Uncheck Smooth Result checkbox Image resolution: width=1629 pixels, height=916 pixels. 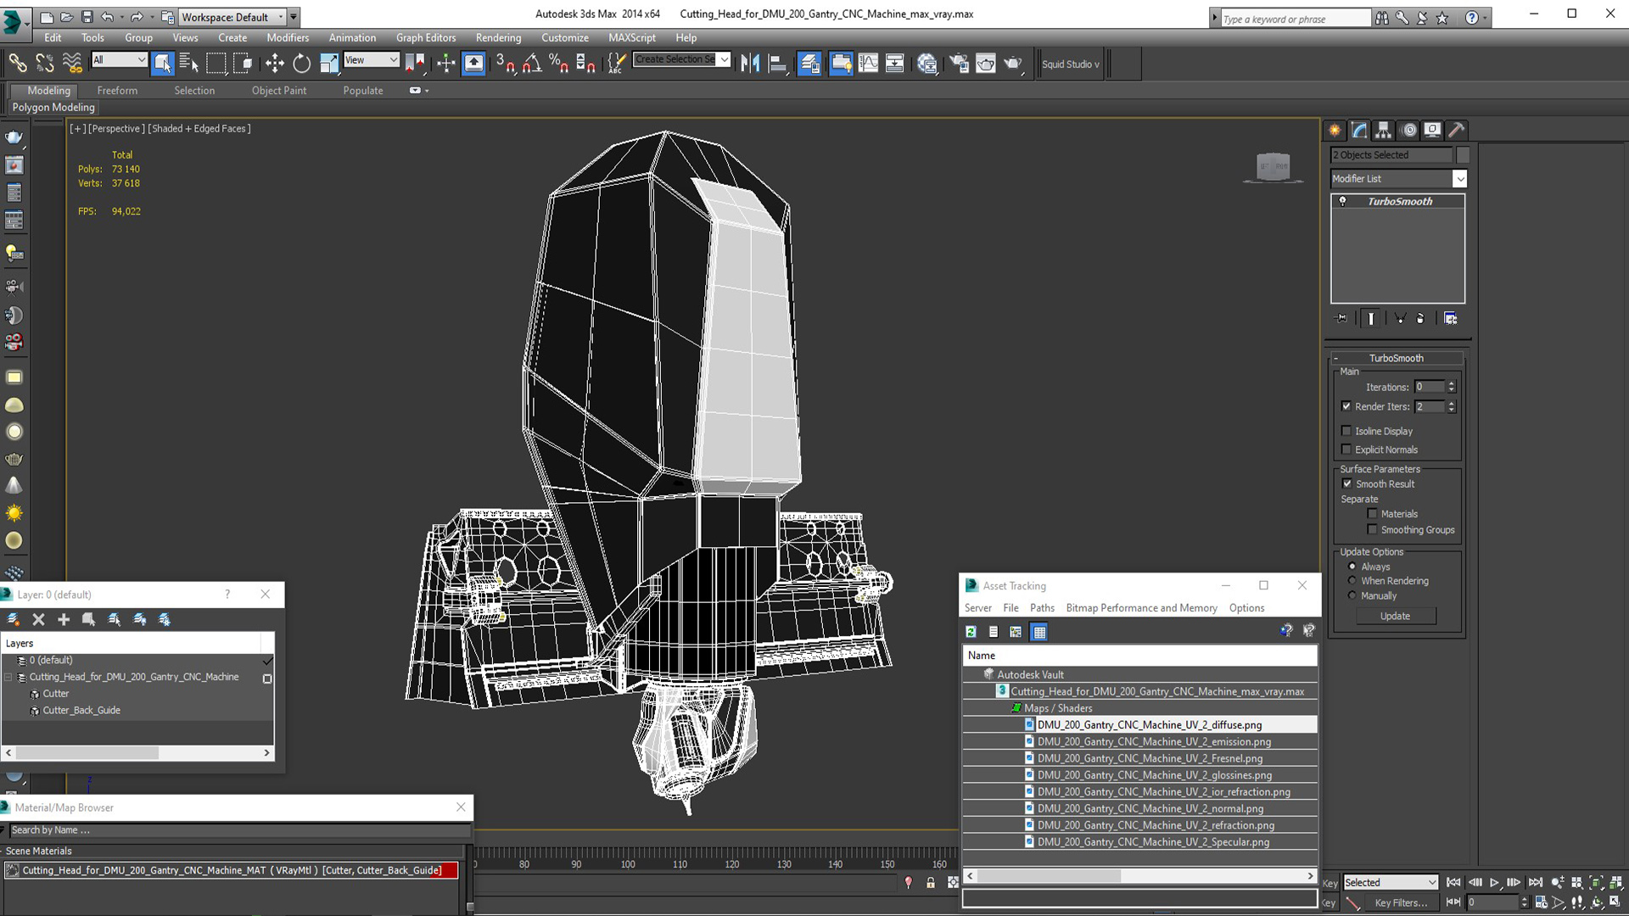[1347, 483]
